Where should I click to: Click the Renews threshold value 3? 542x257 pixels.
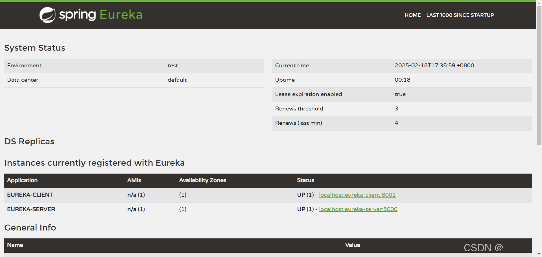point(396,109)
